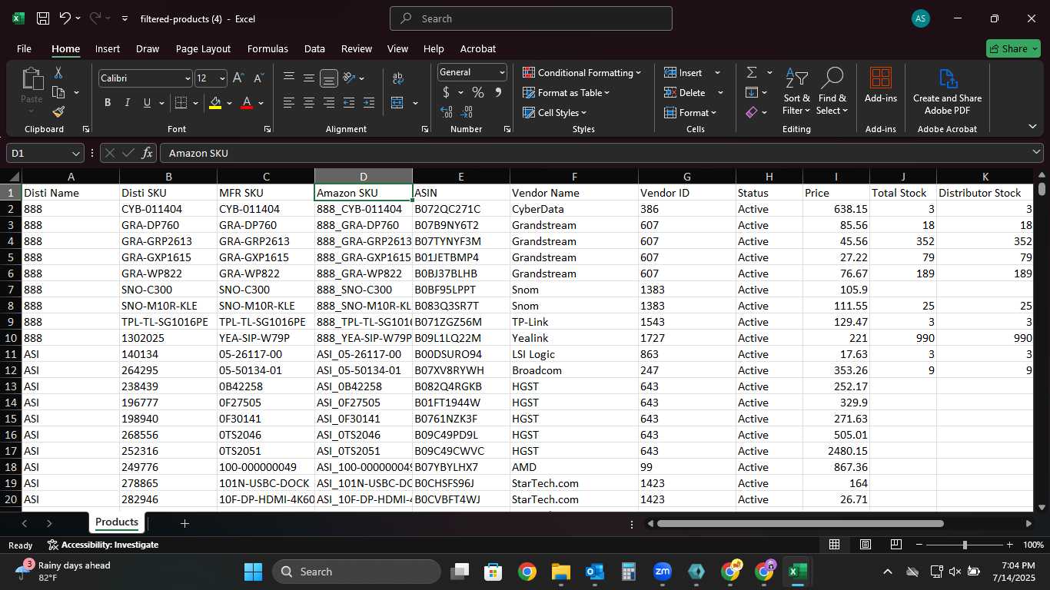This screenshot has height=590, width=1050.
Task: Select Center horizontal alignment
Action: pos(309,103)
